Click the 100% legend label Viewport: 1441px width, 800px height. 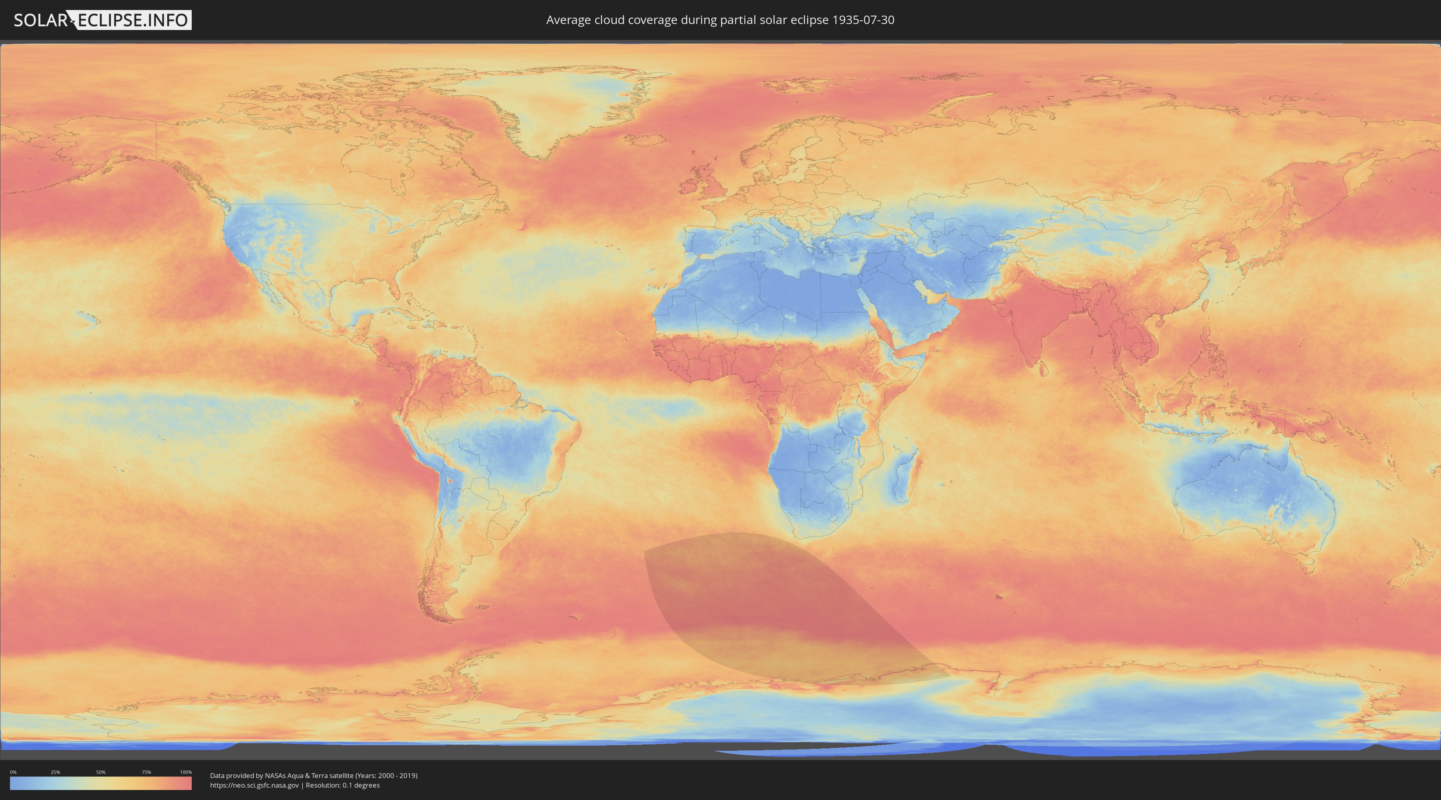pos(186,772)
